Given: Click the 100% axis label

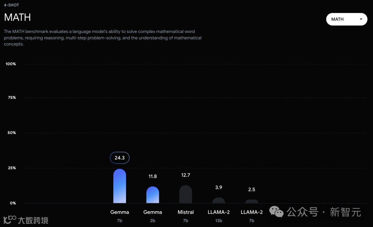Looking at the screenshot, I should (11, 64).
